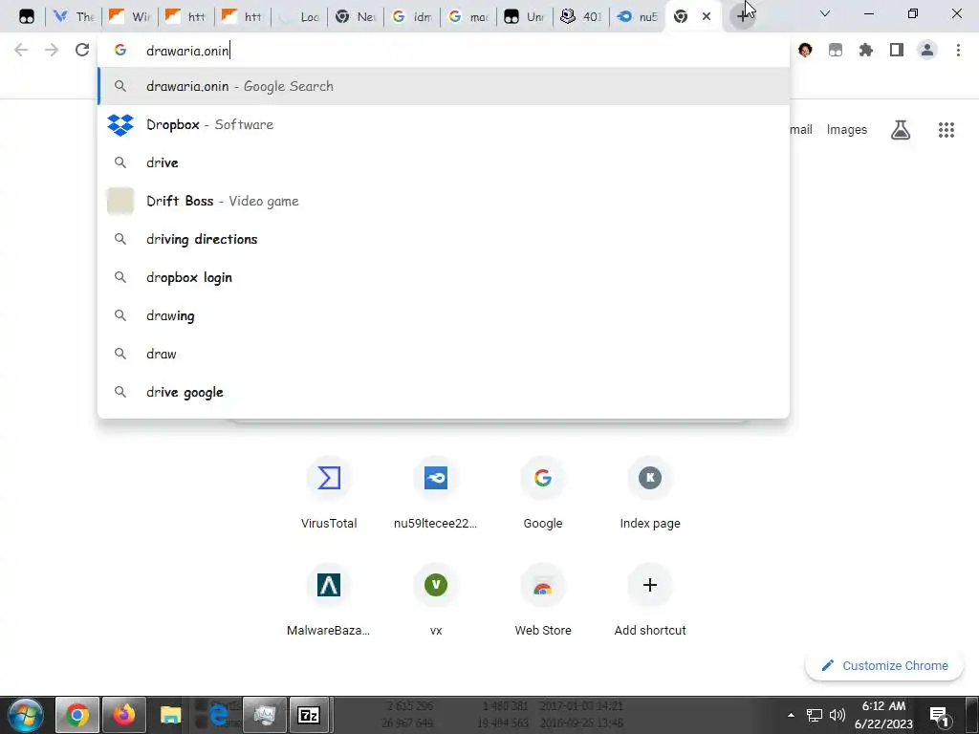979x734 pixels.
Task: Open 7-Zip from the taskbar
Action: (309, 715)
